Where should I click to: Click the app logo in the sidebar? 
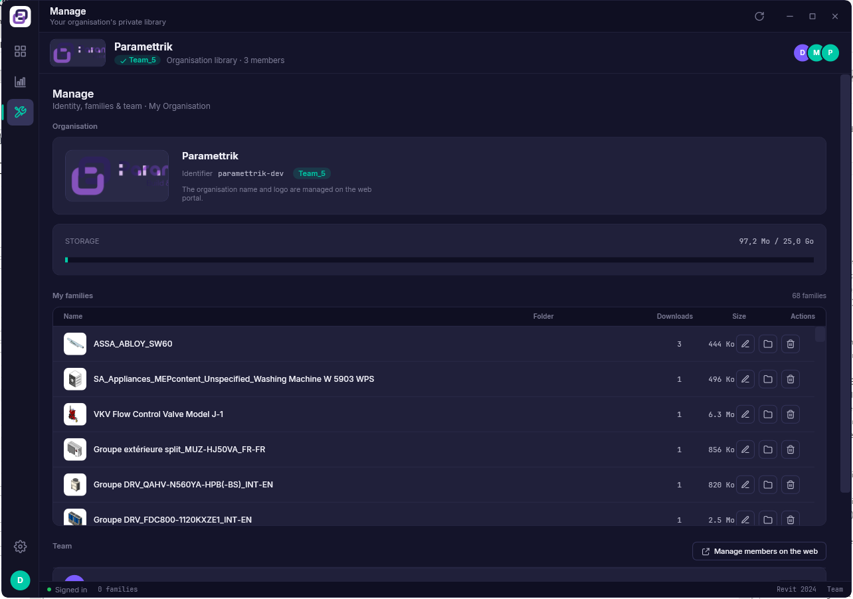21,17
